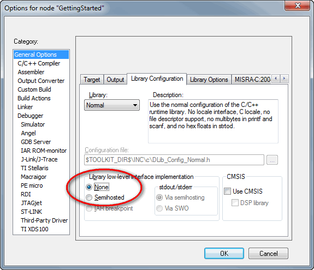The image size is (314, 270).
Task: Switch to the Output tab
Action: pyautogui.click(x=115, y=80)
